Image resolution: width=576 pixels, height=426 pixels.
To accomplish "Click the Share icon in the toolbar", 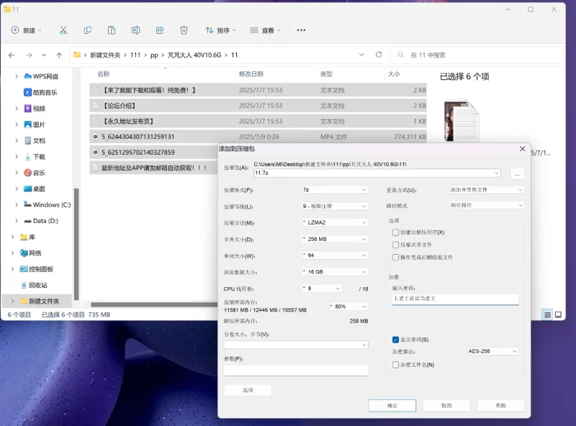I will [x=159, y=30].
